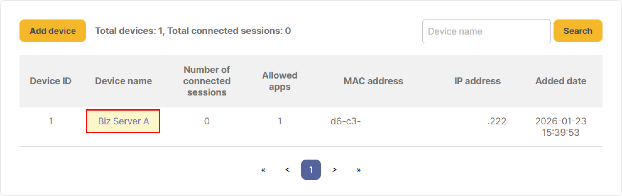Click the Number of connected sessions header
This screenshot has width=622, height=196.
[207, 81]
